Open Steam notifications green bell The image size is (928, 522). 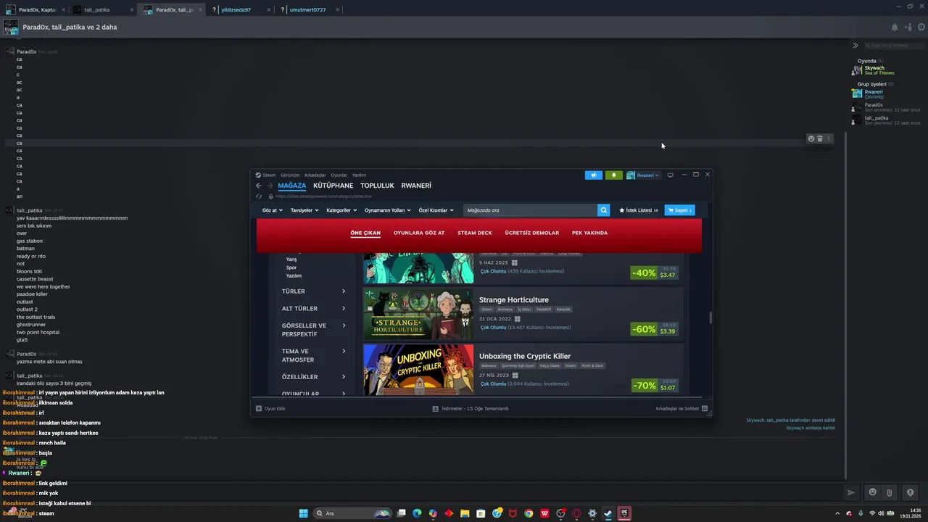coord(614,175)
